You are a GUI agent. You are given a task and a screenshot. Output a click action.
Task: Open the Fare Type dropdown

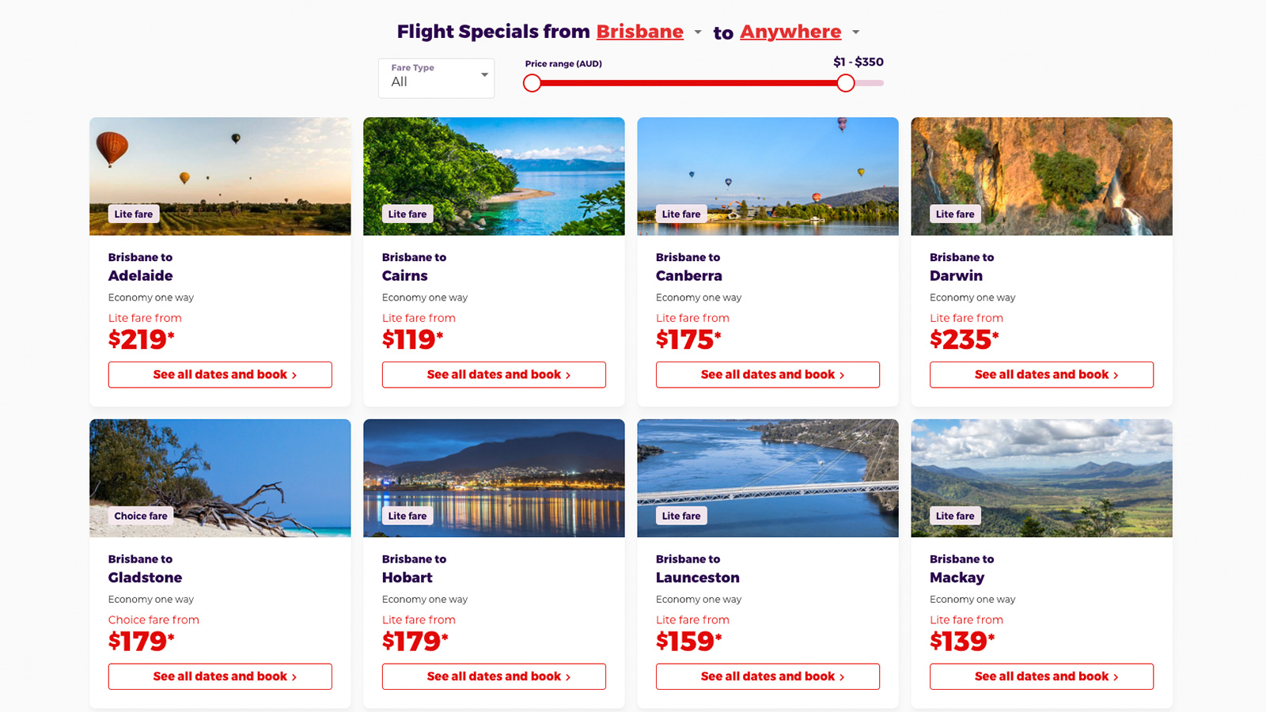tap(436, 78)
